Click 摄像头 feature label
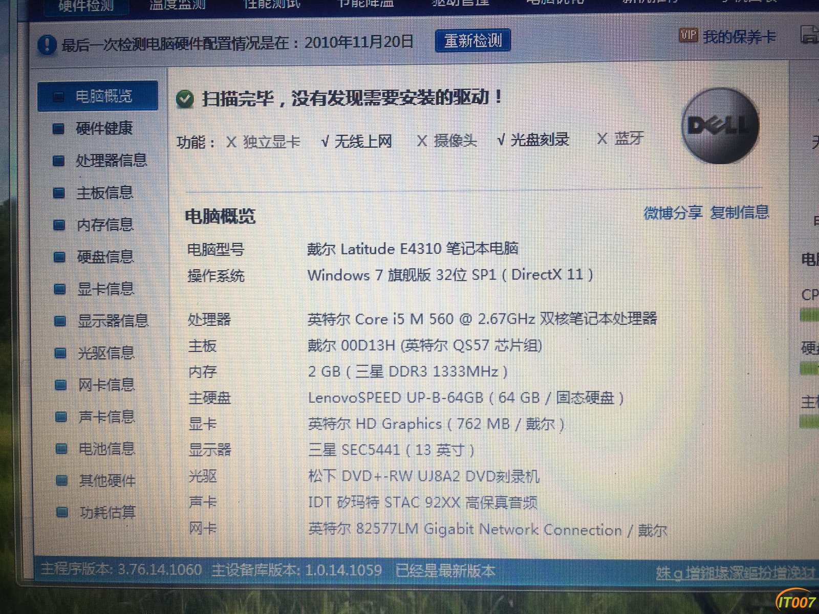 [x=455, y=140]
